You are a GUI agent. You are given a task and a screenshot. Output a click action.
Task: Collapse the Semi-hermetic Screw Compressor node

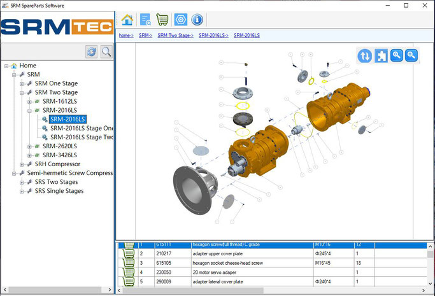point(14,174)
